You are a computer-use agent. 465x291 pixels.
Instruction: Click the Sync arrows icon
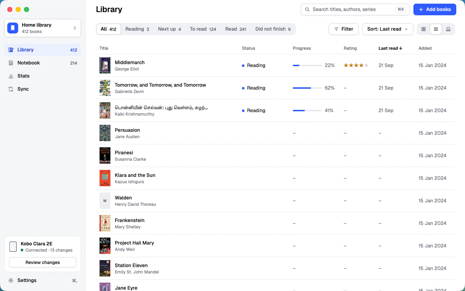point(11,89)
